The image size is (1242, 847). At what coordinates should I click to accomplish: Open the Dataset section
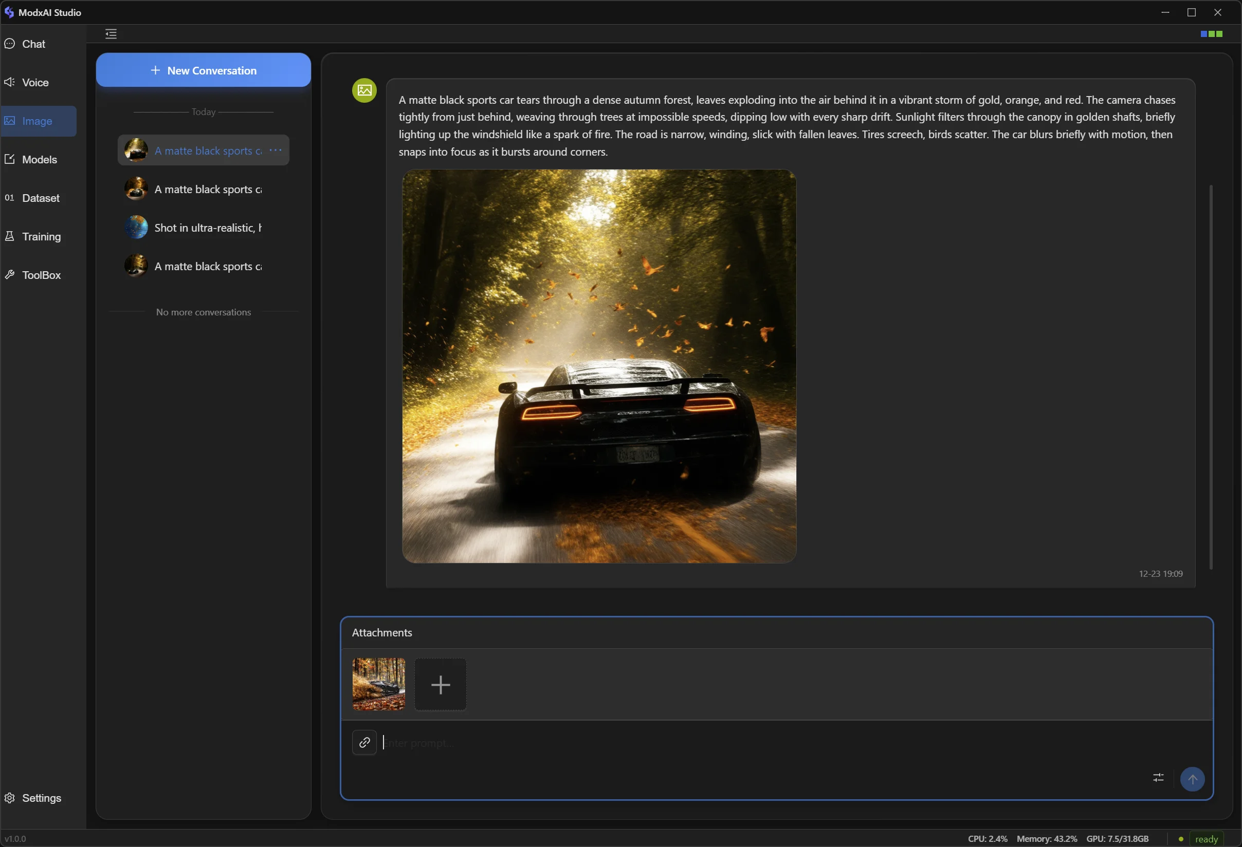coord(41,198)
